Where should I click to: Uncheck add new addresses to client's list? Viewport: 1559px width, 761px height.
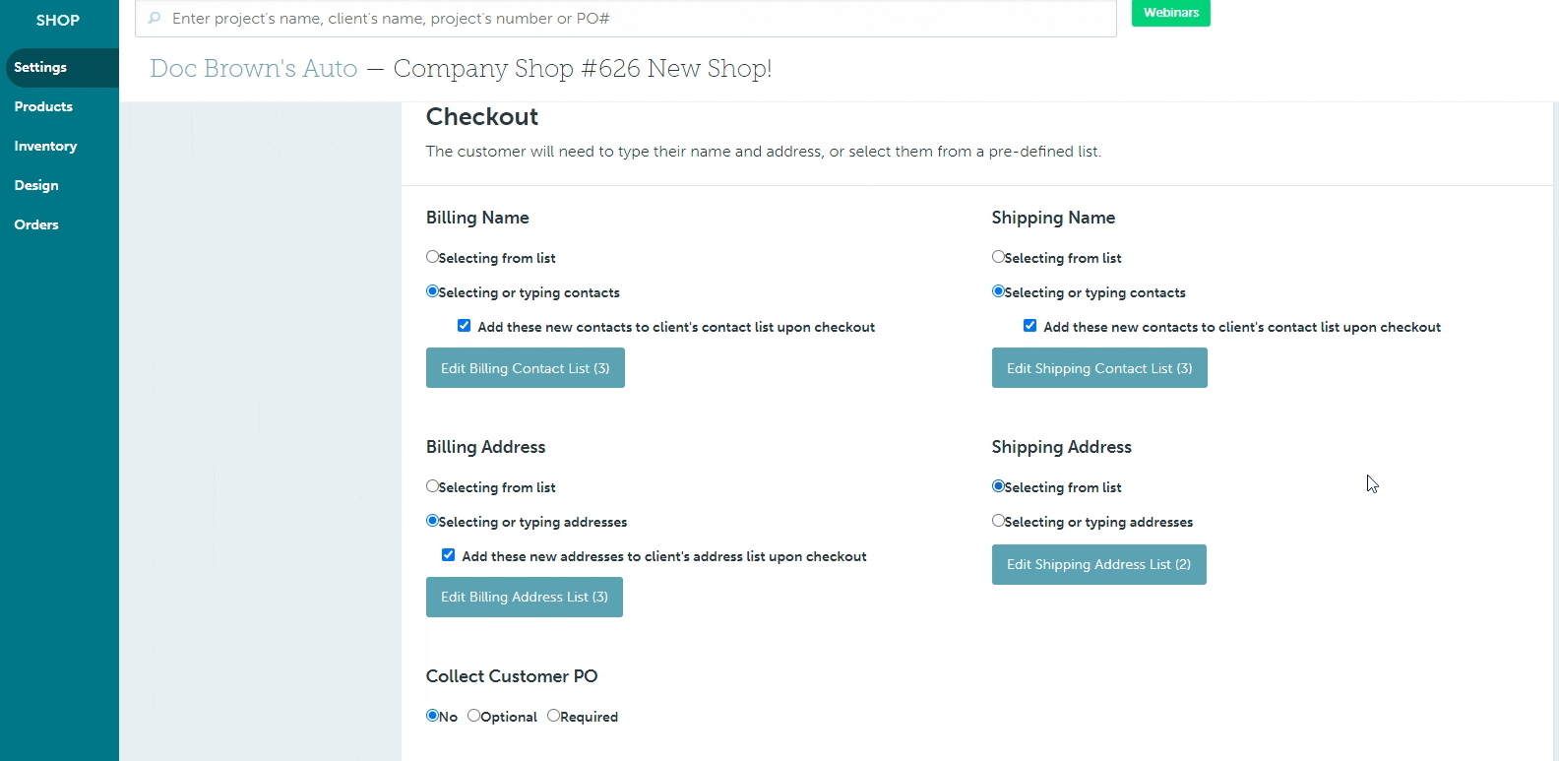click(448, 555)
